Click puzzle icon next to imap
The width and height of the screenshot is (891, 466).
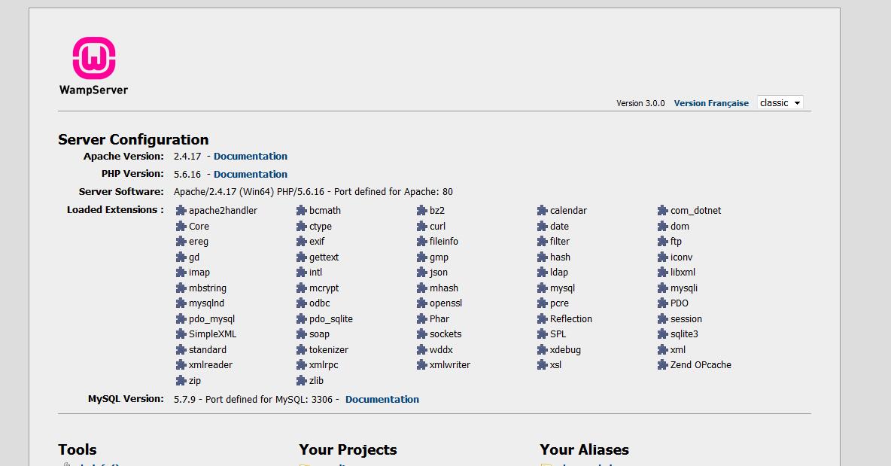click(181, 273)
